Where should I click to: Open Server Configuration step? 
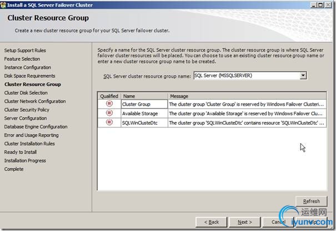[x=26, y=119]
